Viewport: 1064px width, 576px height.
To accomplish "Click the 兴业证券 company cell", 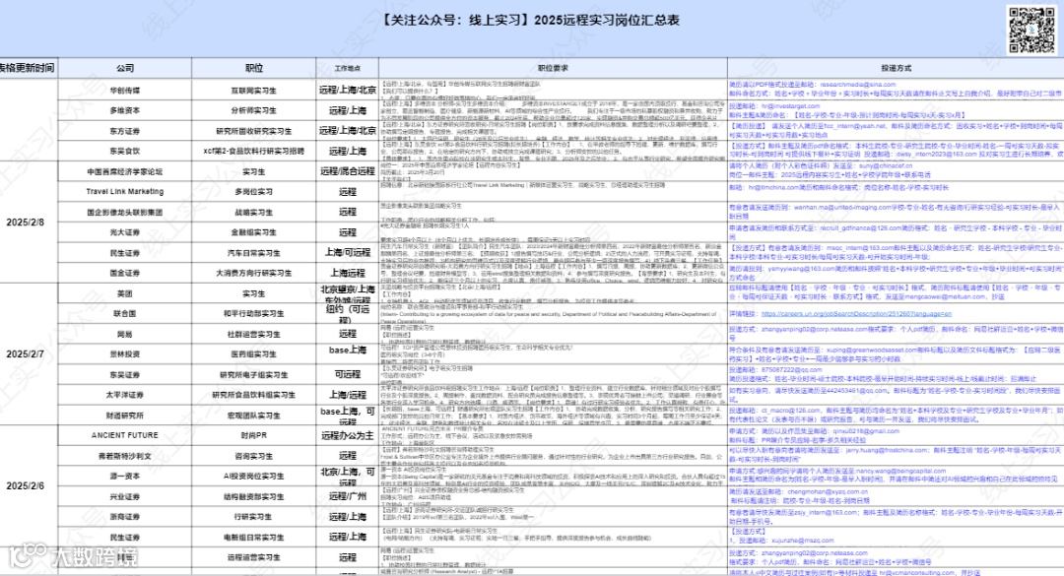I will 125,496.
